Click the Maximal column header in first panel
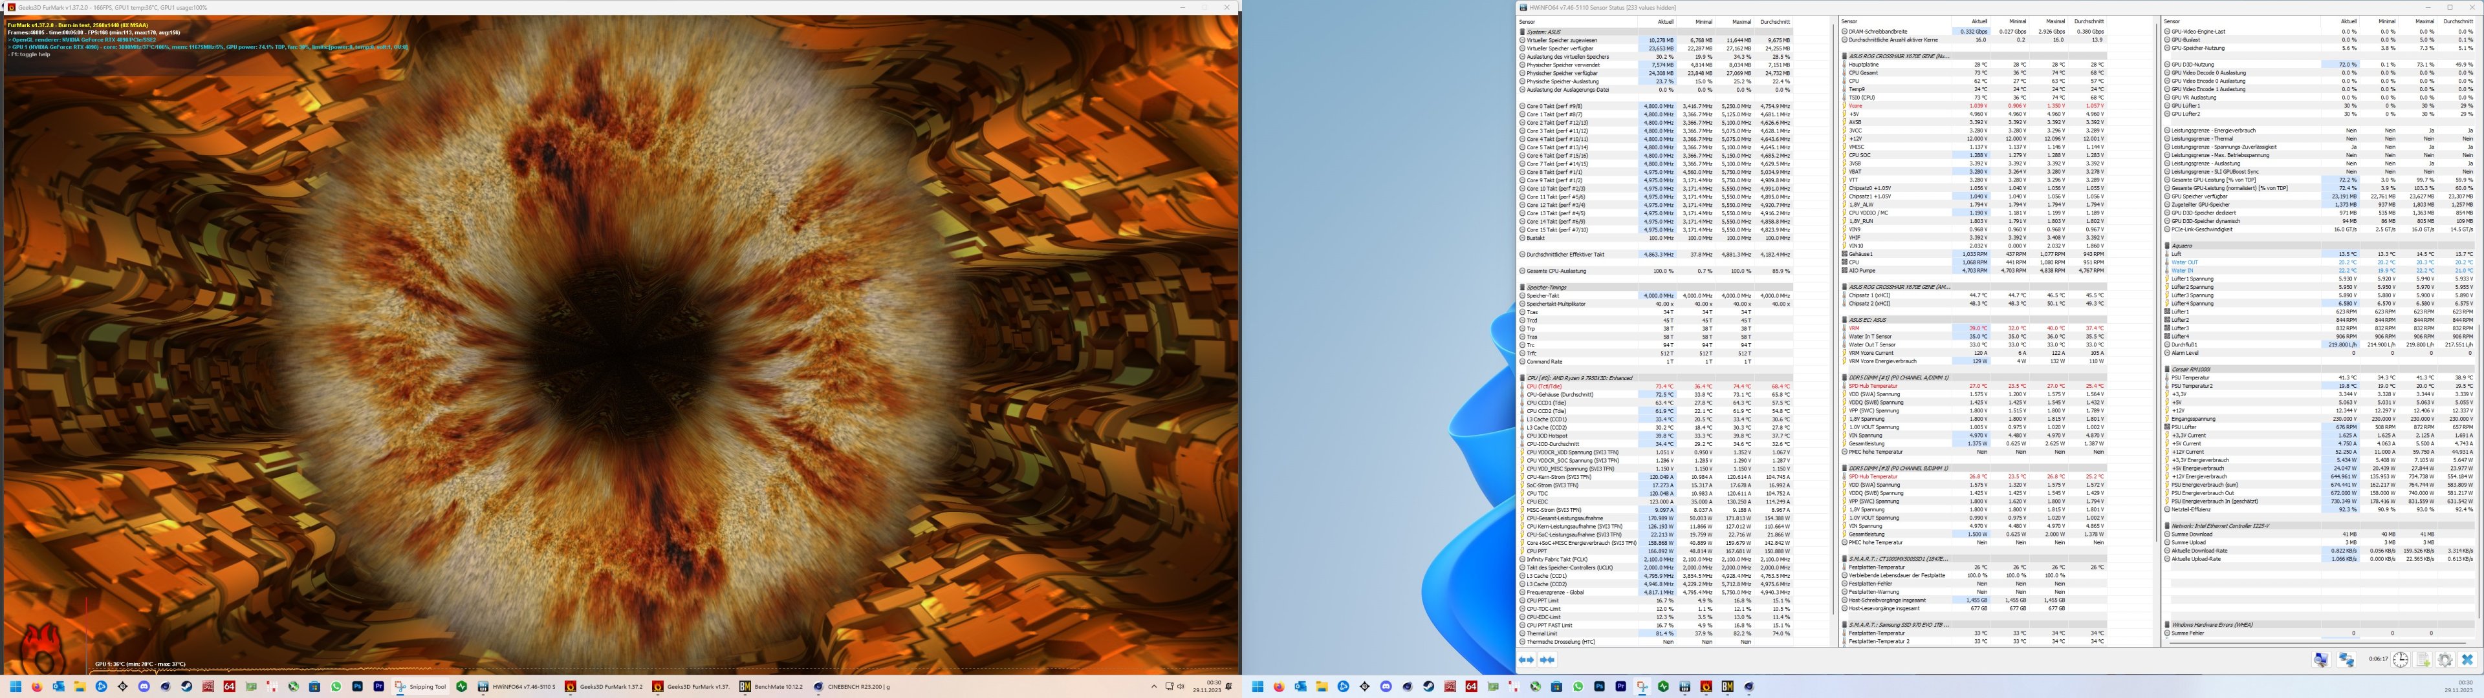2484x698 pixels. tap(1741, 21)
